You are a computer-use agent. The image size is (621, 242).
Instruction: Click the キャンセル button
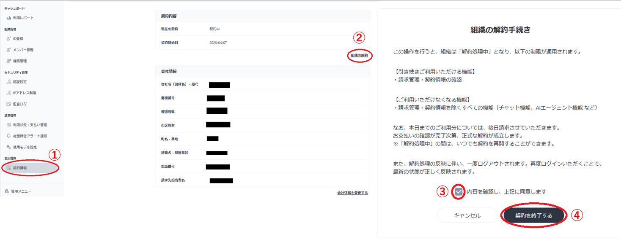pyautogui.click(x=467, y=215)
